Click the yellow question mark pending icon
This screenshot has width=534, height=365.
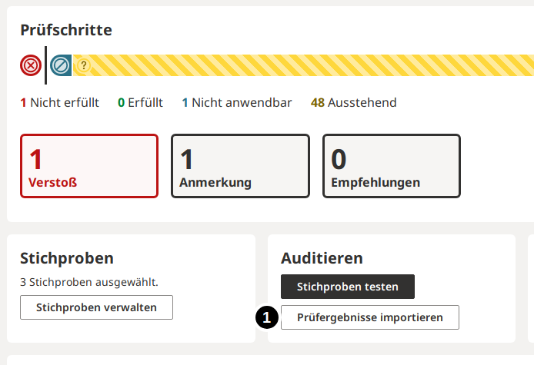(x=83, y=66)
